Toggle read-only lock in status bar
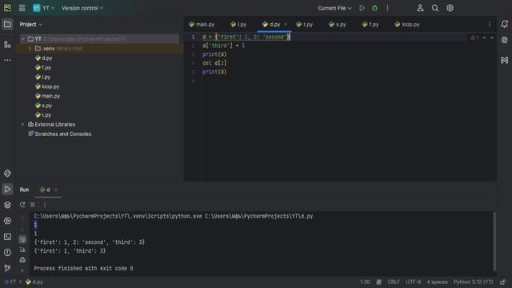 tap(503, 282)
